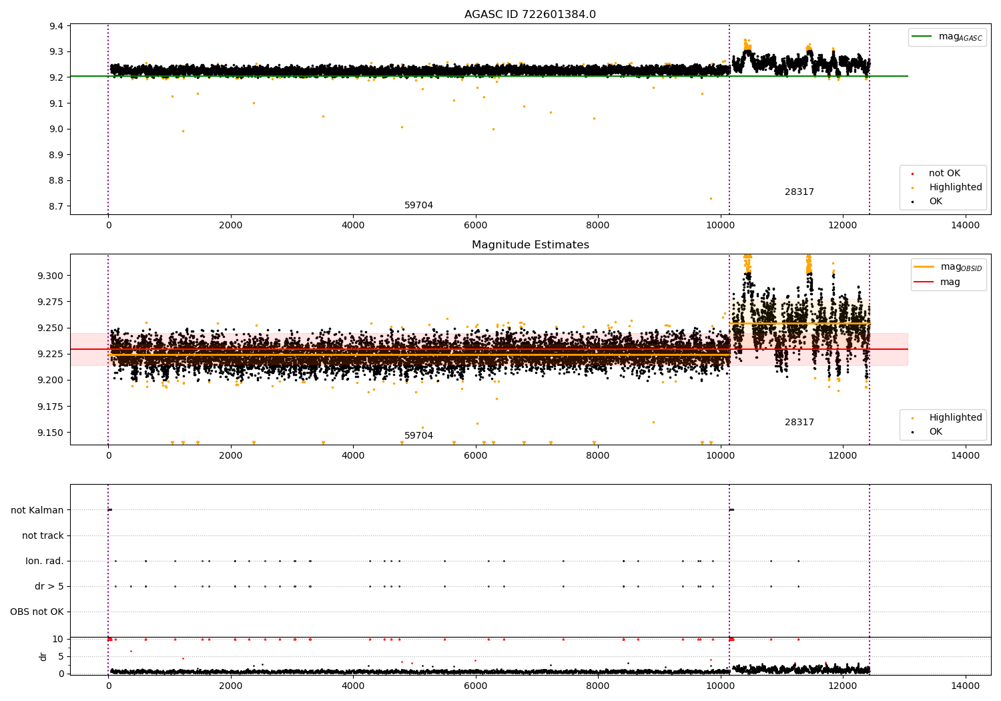
Task: Click x-axis tick '8000' under the bottom panel
Action: point(598,686)
